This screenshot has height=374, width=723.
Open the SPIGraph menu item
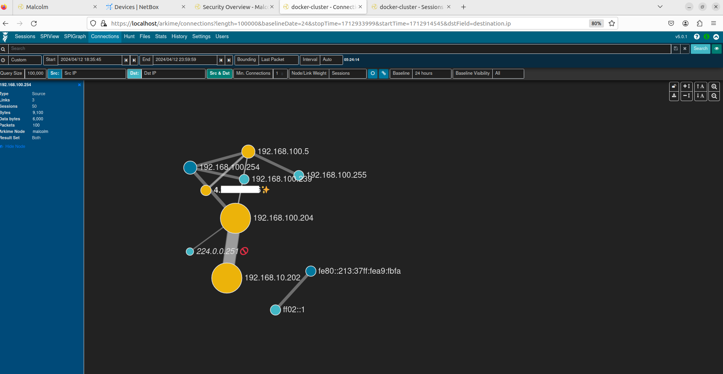point(75,37)
